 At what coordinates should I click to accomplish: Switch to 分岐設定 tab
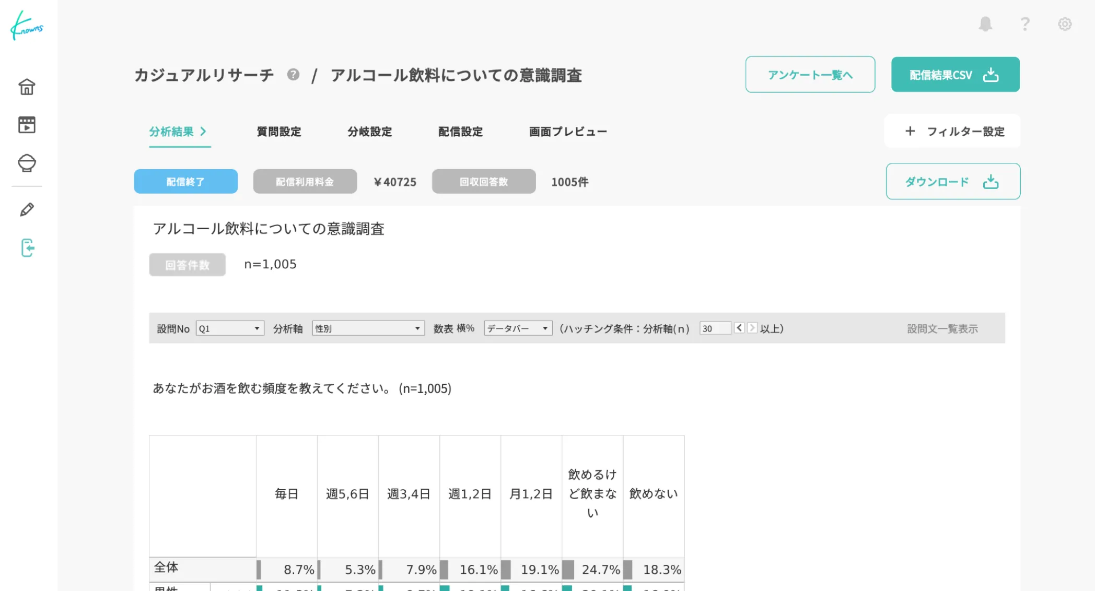[x=370, y=132]
